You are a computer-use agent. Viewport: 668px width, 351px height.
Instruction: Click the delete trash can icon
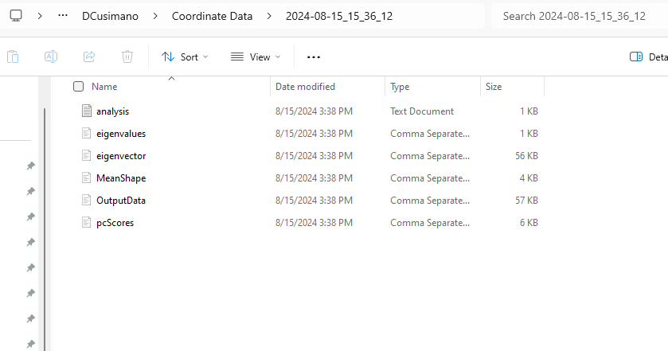127,57
